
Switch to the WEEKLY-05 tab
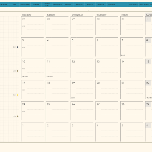[x=112, y=5]
